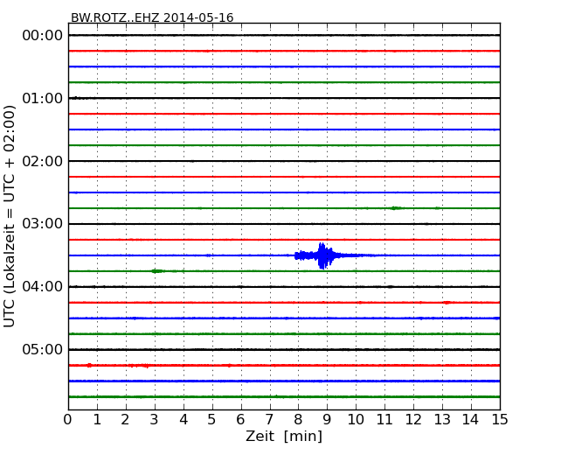Click the Zeit [min] axis label
The height and width of the screenshot is (455, 568).
(x=284, y=436)
